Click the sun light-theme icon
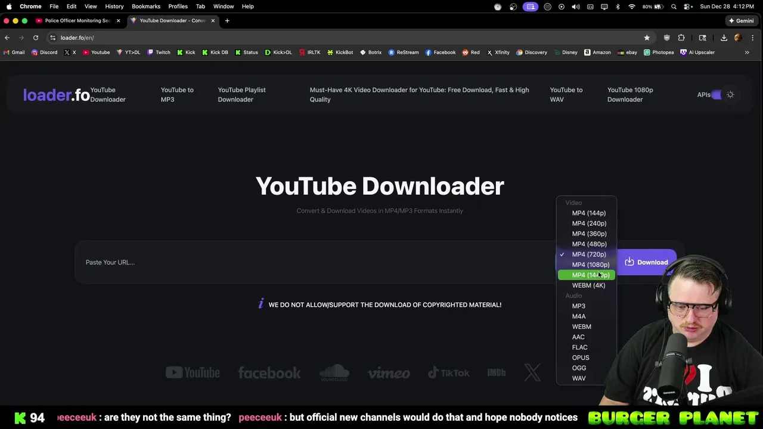 tap(730, 95)
